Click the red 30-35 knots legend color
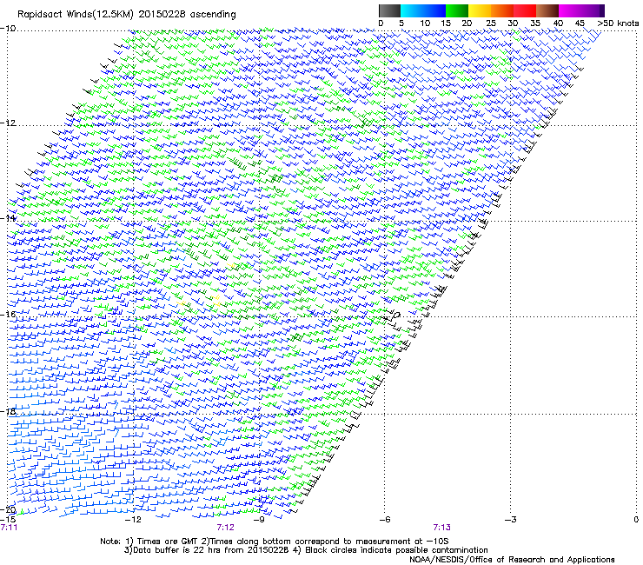 [x=525, y=10]
